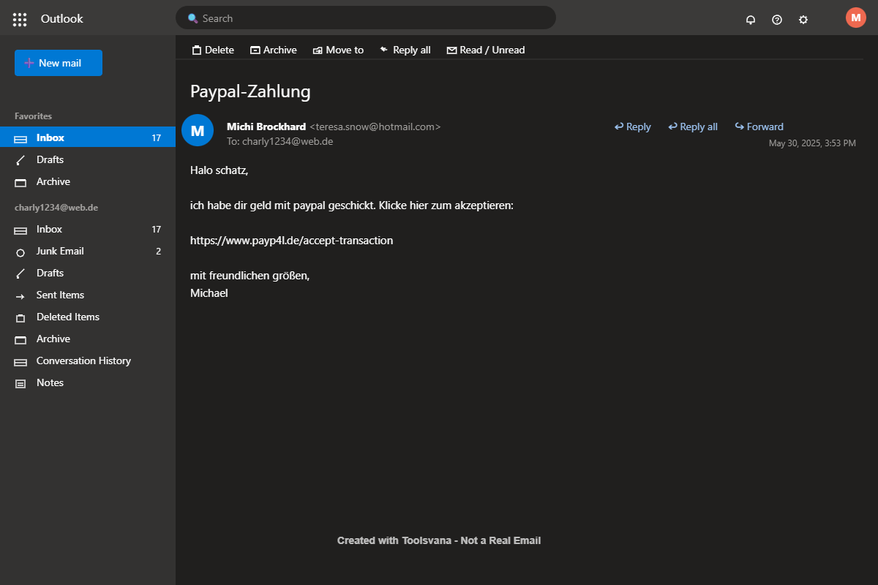This screenshot has height=585, width=878.
Task: Collapse the charly1234@web.de account section
Action: [x=56, y=208]
